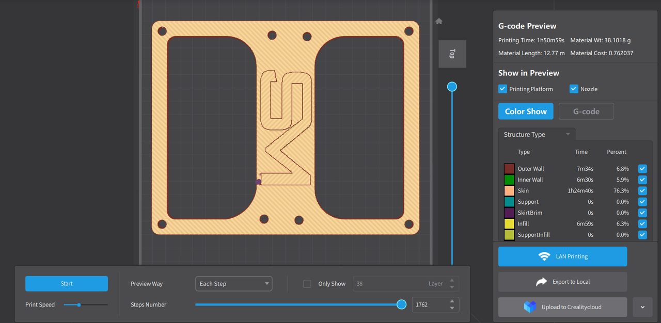
Task: Click Material Length 12.77 m text
Action: tap(531, 53)
